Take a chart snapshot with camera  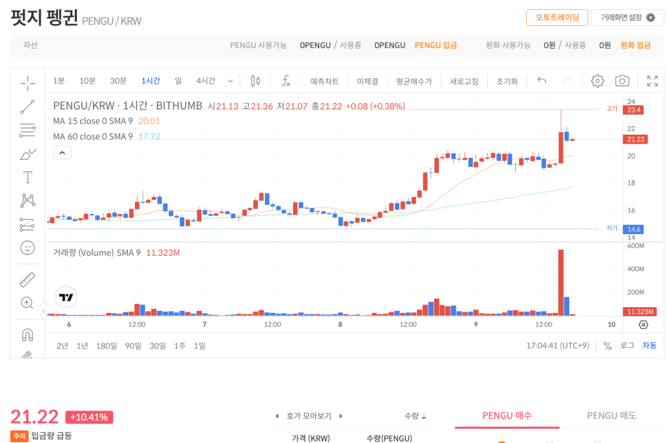(x=622, y=81)
